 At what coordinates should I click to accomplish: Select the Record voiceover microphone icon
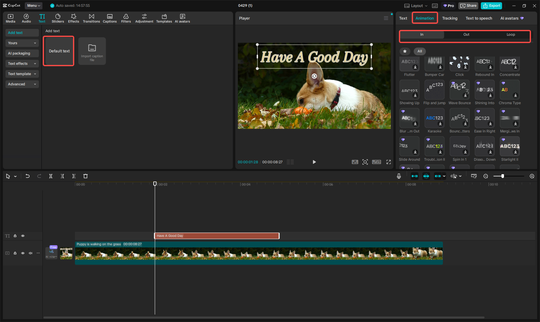(399, 176)
